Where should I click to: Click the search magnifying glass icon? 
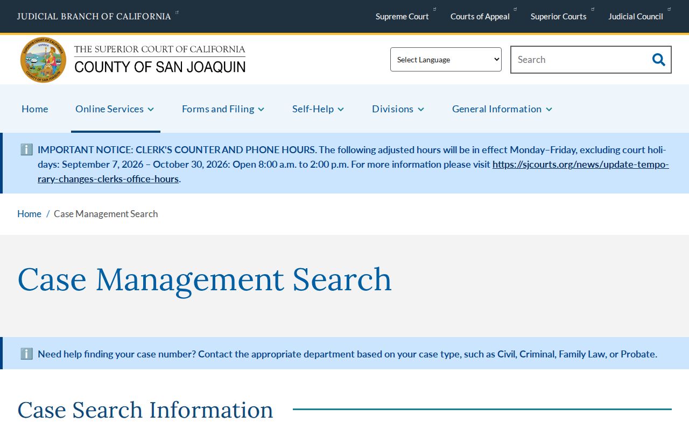tap(658, 60)
